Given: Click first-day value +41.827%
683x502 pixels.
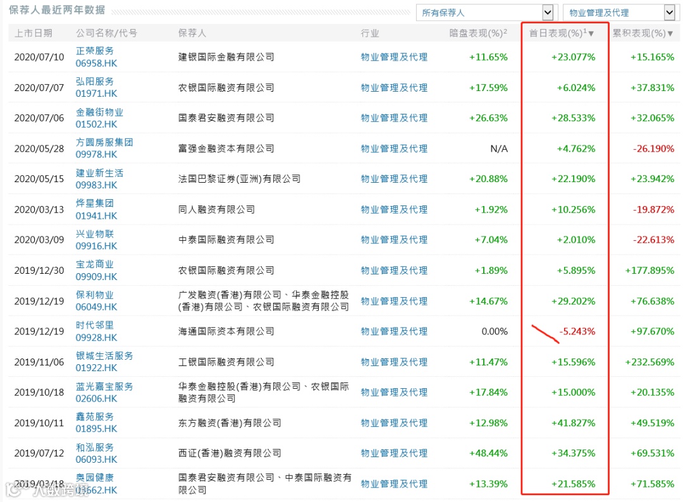Looking at the screenshot, I should [573, 423].
